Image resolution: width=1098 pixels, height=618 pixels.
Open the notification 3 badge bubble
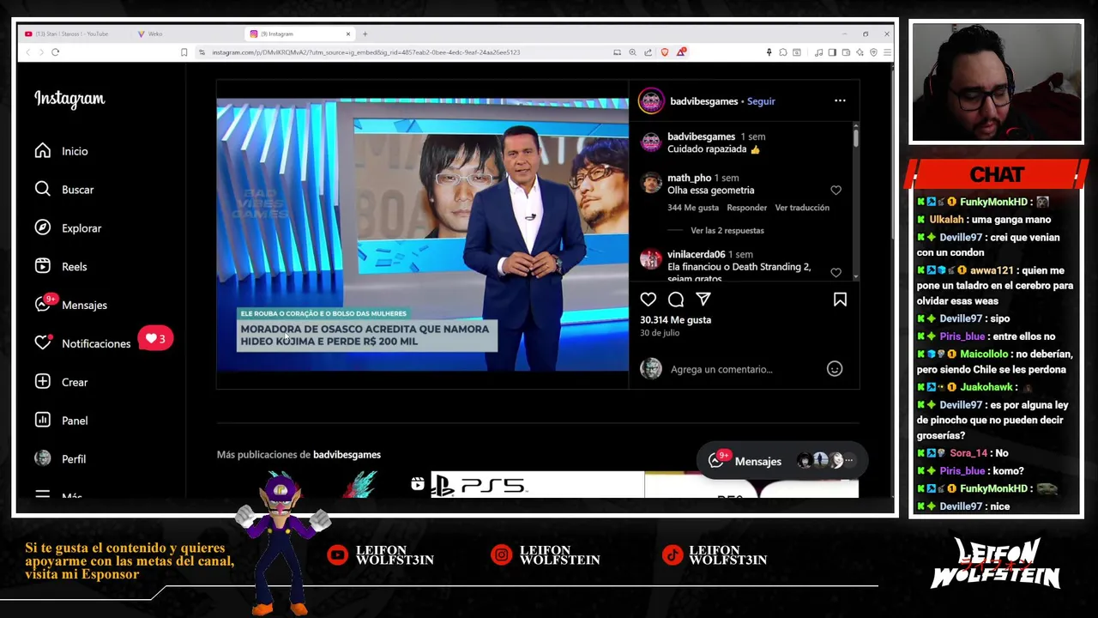pos(155,338)
